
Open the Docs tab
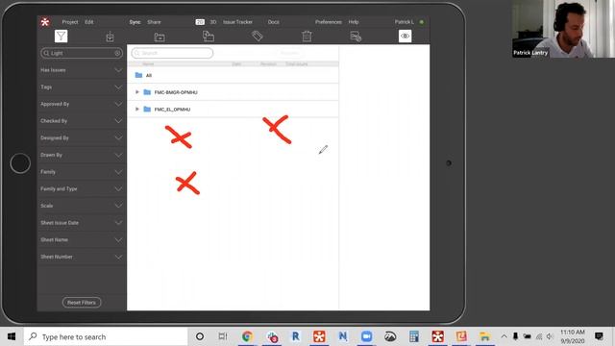273,22
